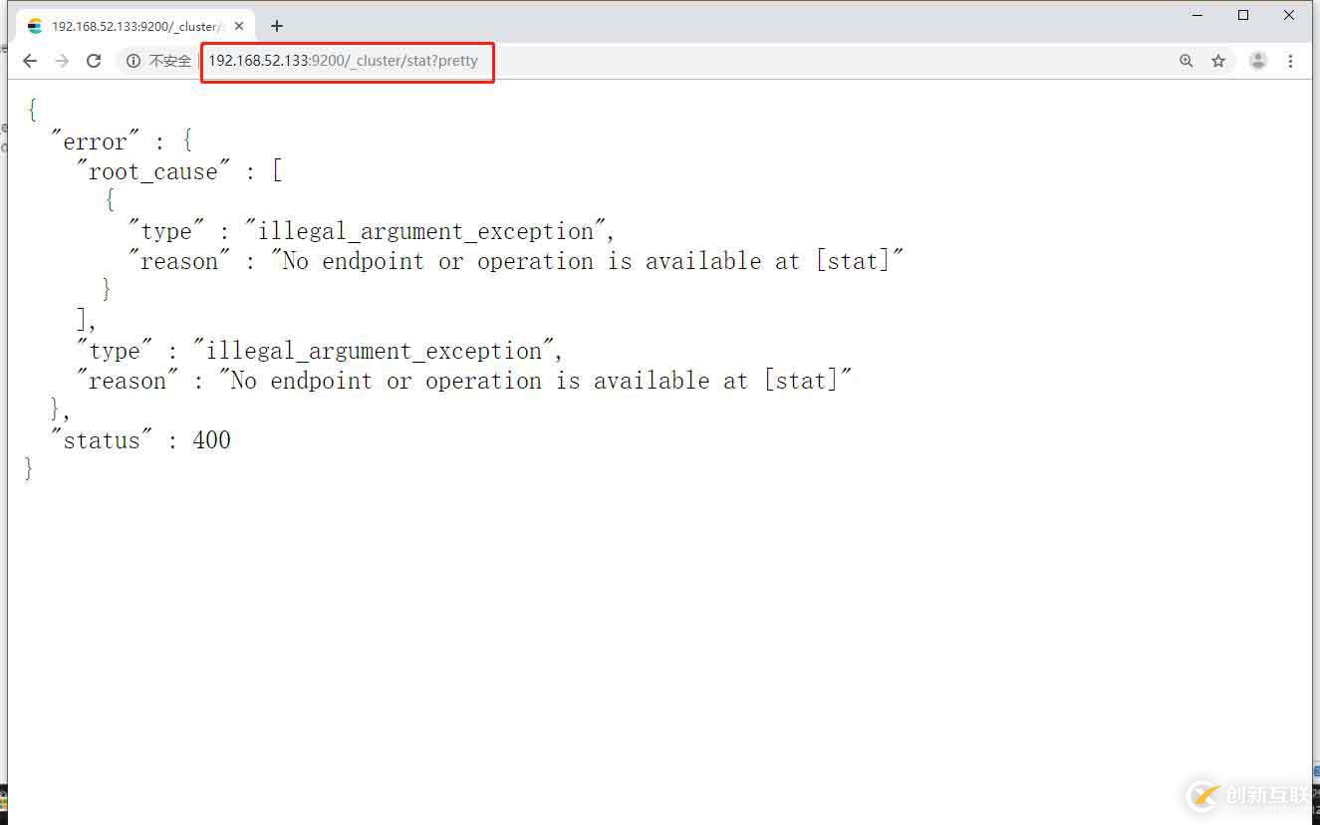This screenshot has width=1320, height=825.
Task: Click the 400 status value
Action: (x=211, y=440)
